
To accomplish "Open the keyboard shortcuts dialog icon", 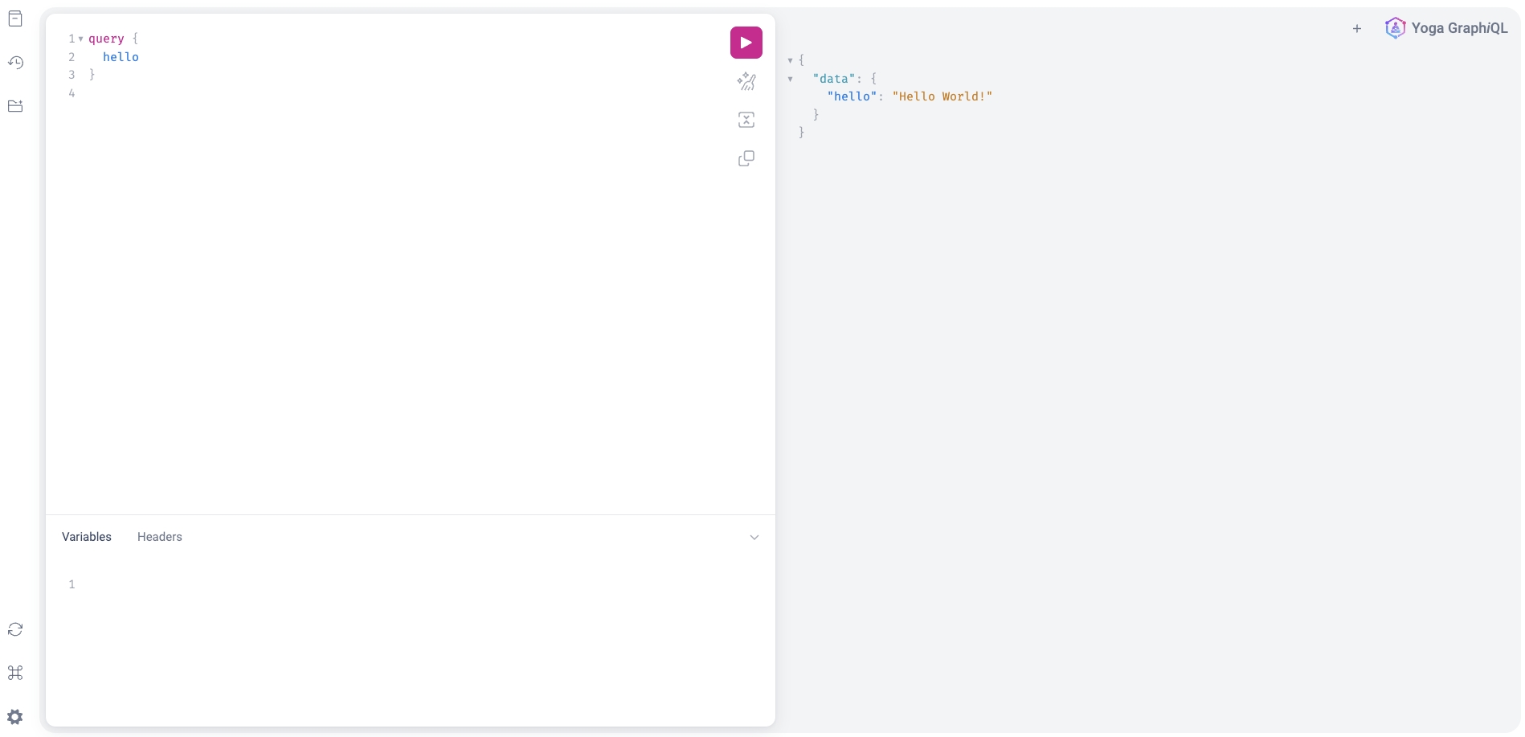I will (x=15, y=673).
